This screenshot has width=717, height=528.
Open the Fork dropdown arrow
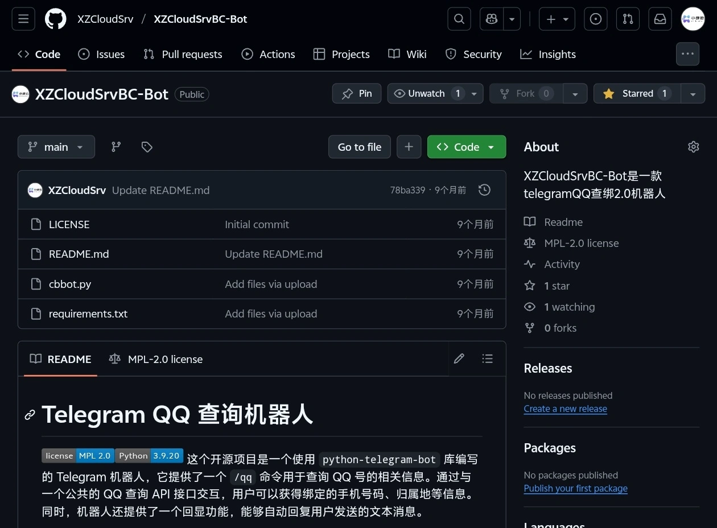point(575,93)
